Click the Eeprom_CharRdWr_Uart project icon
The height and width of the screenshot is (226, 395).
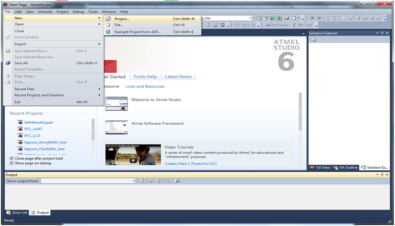(20, 149)
